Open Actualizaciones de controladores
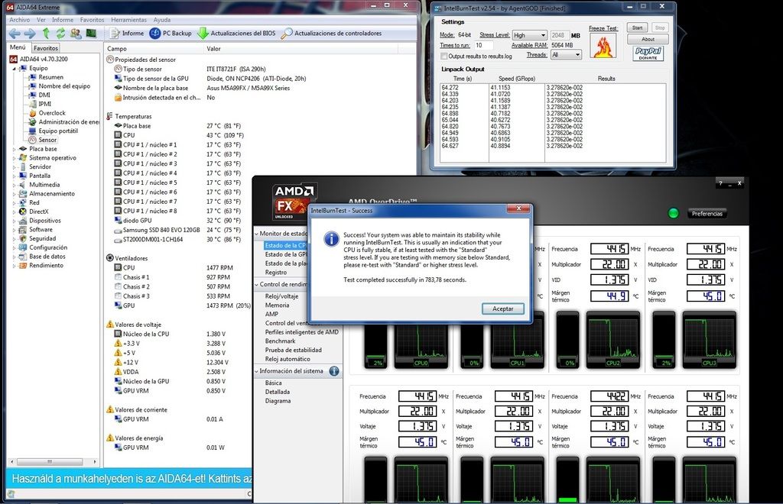This screenshot has height=504, width=783. (331, 34)
